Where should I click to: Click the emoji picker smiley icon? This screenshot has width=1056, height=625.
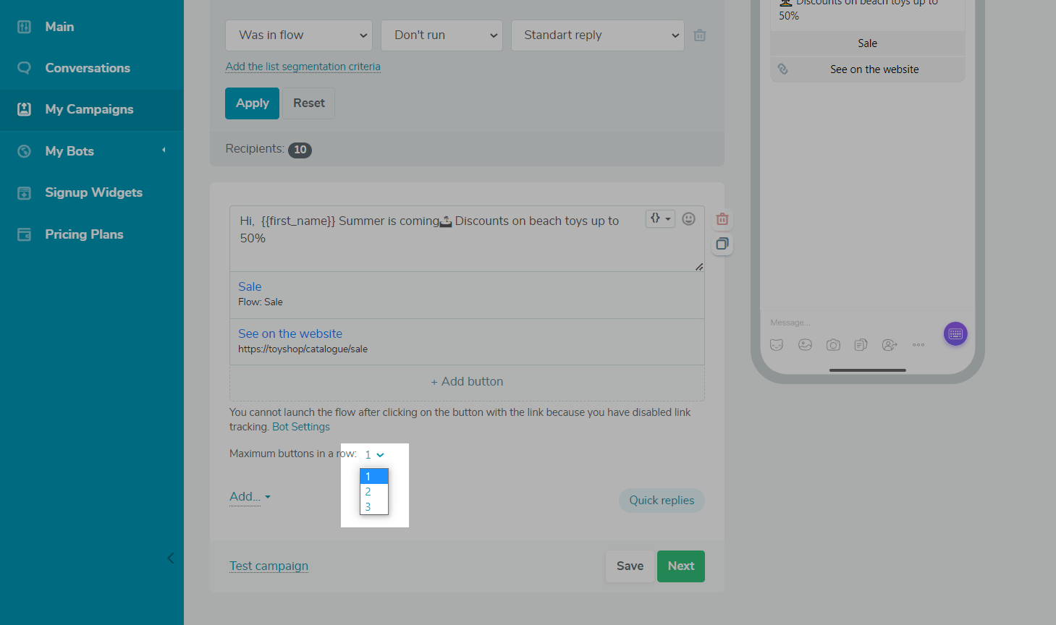(x=688, y=218)
